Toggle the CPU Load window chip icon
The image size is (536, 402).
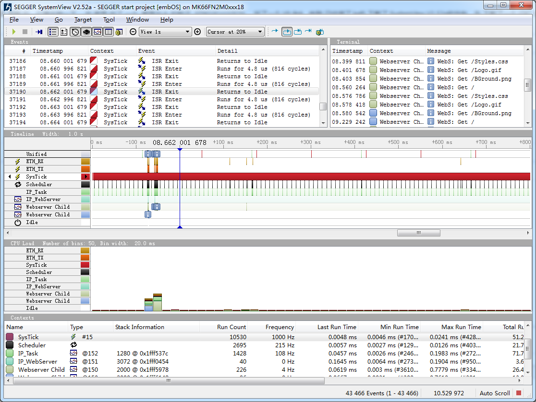[x=86, y=32]
